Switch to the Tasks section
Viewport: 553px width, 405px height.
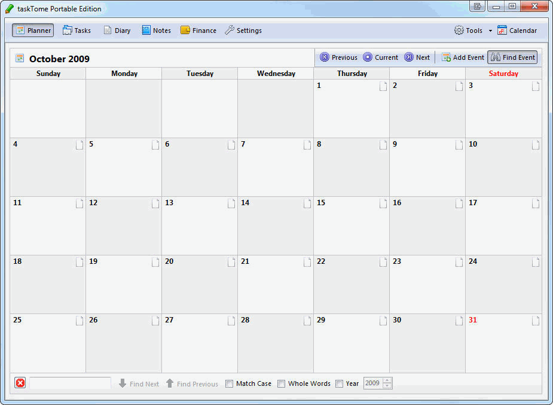77,31
